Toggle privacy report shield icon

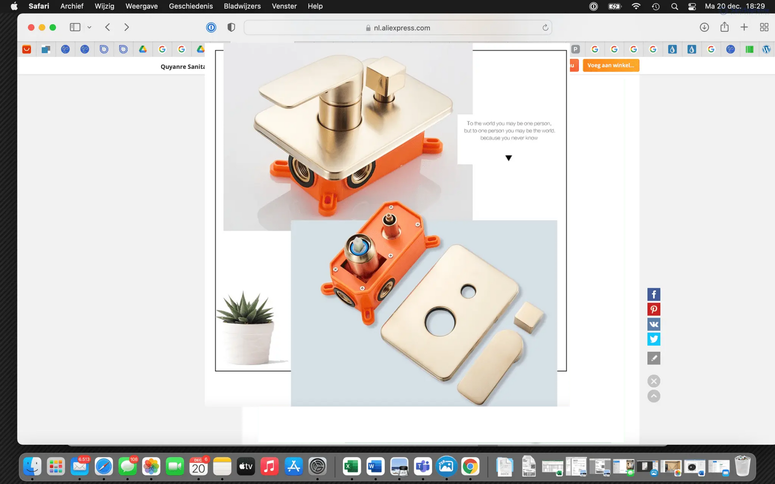click(x=231, y=27)
